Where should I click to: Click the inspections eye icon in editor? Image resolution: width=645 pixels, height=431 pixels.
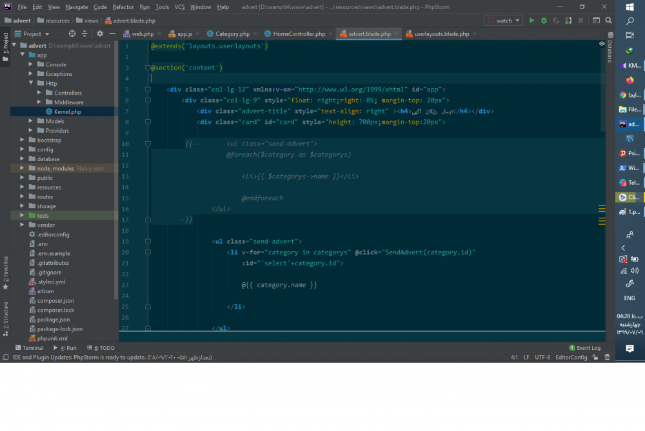point(601,44)
